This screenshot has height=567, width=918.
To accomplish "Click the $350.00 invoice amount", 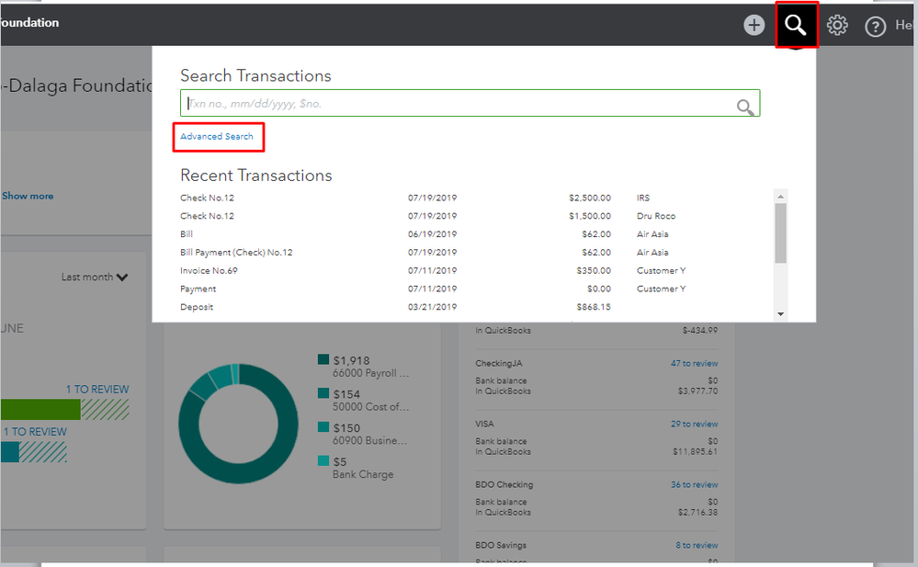I will point(593,270).
